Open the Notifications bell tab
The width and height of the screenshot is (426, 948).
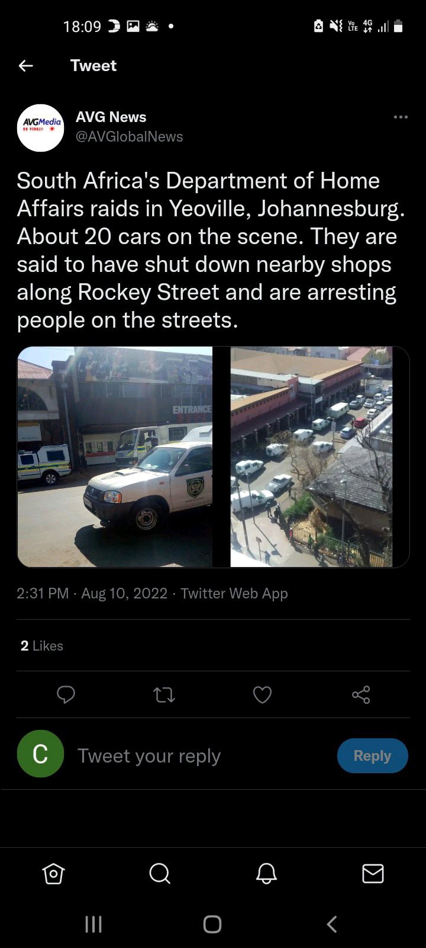click(x=266, y=873)
